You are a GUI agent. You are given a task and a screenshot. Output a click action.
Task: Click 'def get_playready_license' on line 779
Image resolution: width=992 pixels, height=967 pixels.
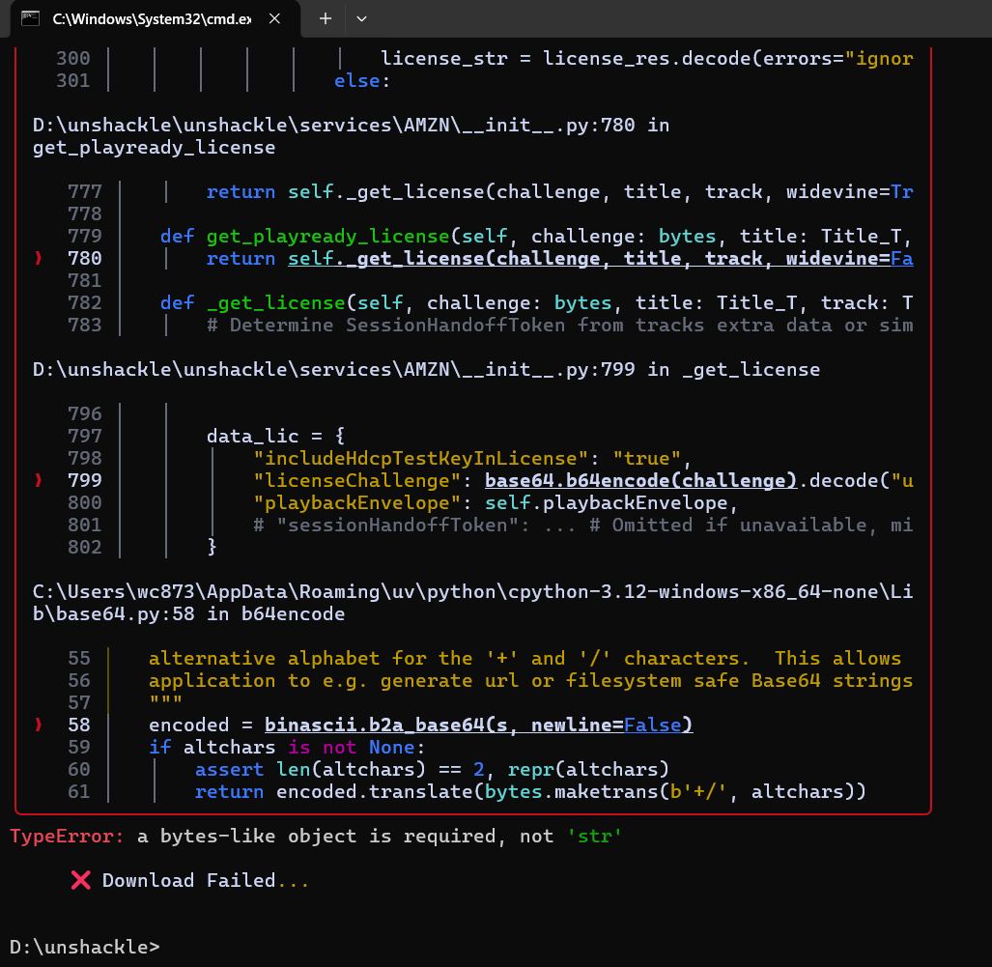coord(304,236)
